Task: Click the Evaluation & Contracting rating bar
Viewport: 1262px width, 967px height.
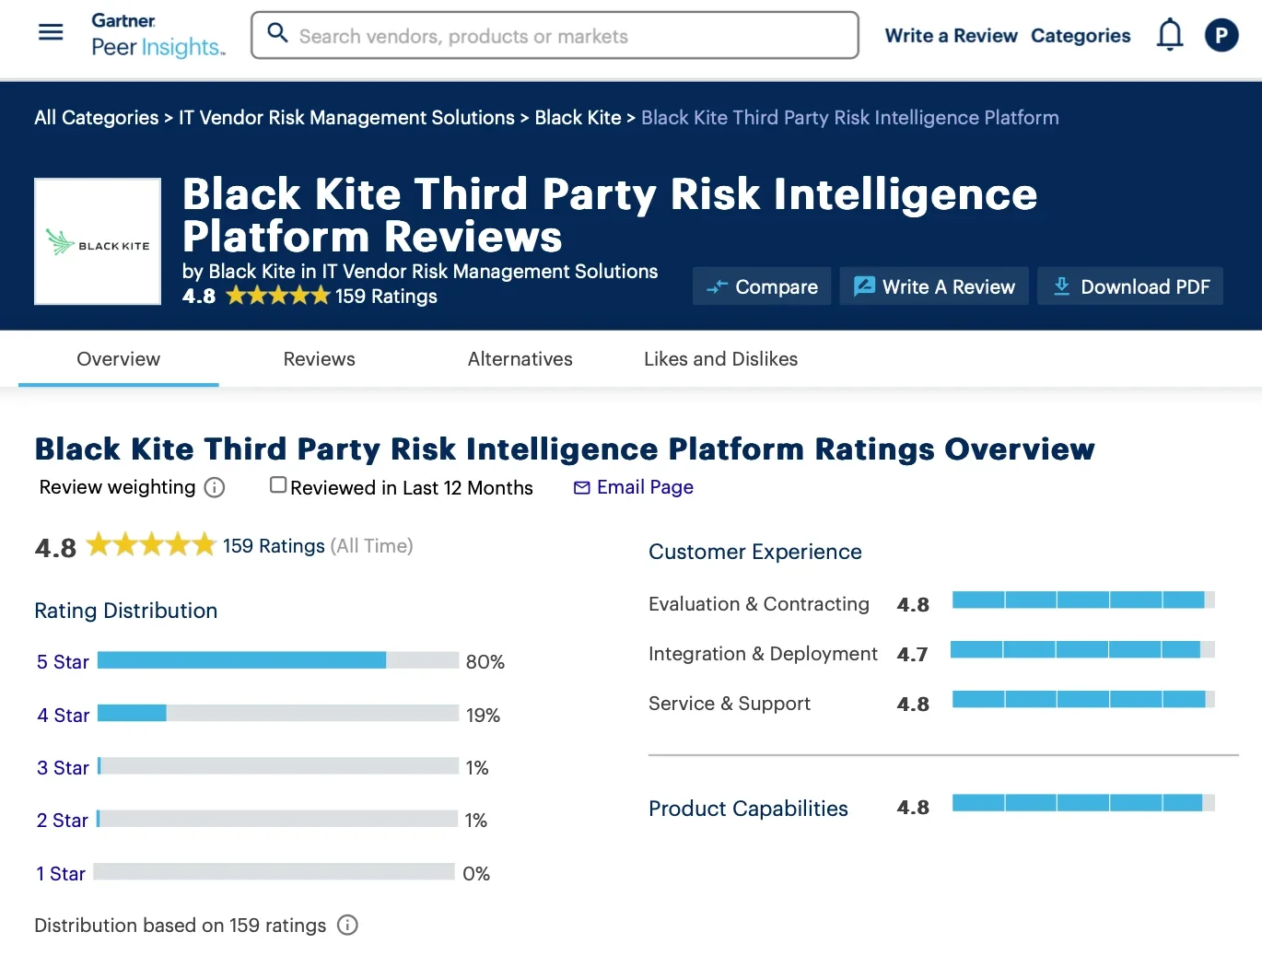Action: pyautogui.click(x=1083, y=600)
